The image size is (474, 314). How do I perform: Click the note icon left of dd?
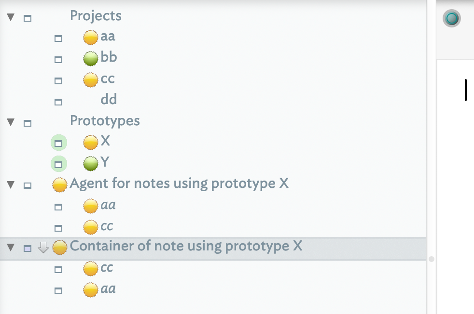click(58, 102)
